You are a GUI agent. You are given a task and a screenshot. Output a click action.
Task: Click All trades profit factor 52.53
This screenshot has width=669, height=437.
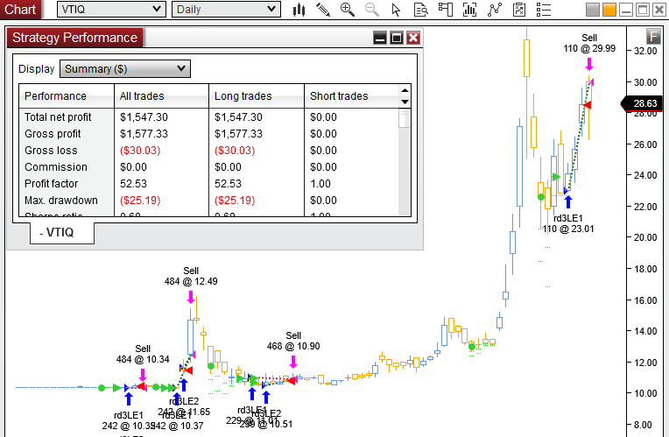point(133,184)
